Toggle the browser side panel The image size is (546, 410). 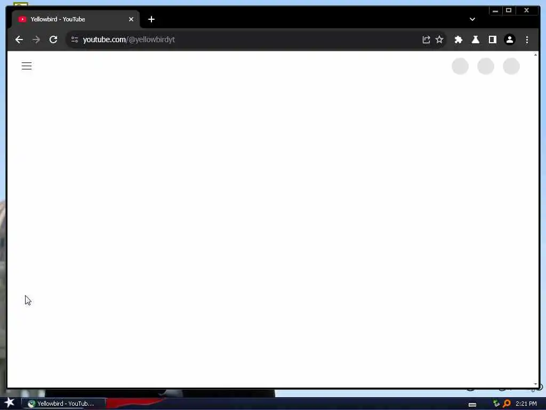492,40
